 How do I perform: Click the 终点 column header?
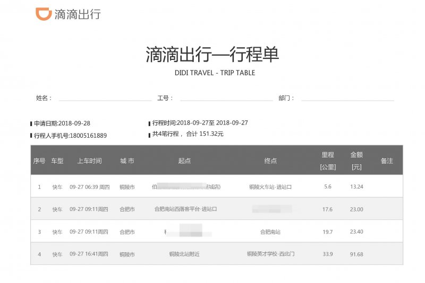(270, 161)
